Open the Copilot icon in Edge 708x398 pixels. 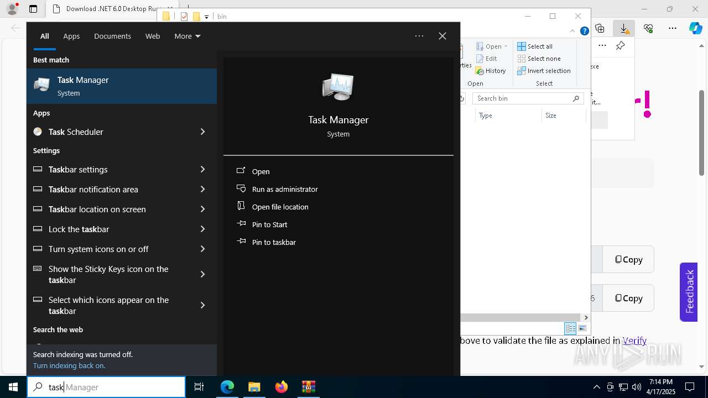coord(695,28)
